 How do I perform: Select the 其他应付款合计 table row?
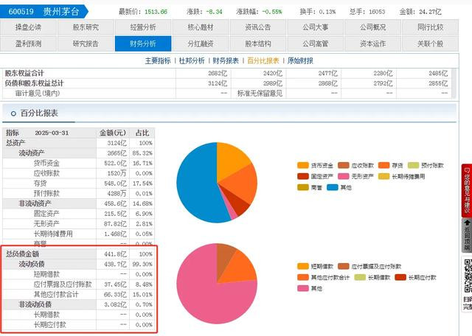[79, 295]
